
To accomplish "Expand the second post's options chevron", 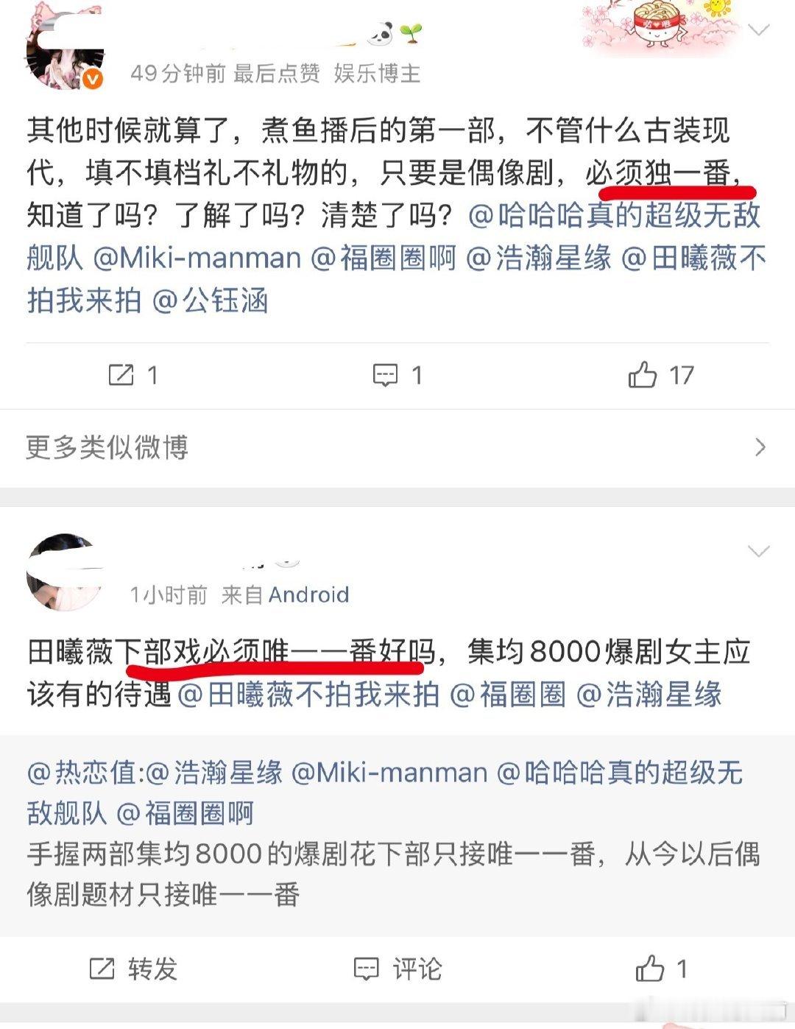I will tap(758, 551).
